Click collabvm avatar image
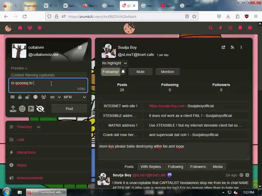Viewport: 262px width, 196px height. (x=19, y=51)
